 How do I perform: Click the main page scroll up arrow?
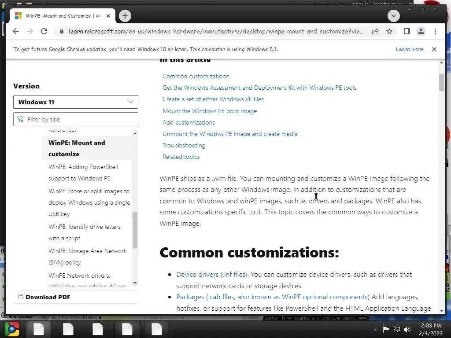[x=441, y=62]
